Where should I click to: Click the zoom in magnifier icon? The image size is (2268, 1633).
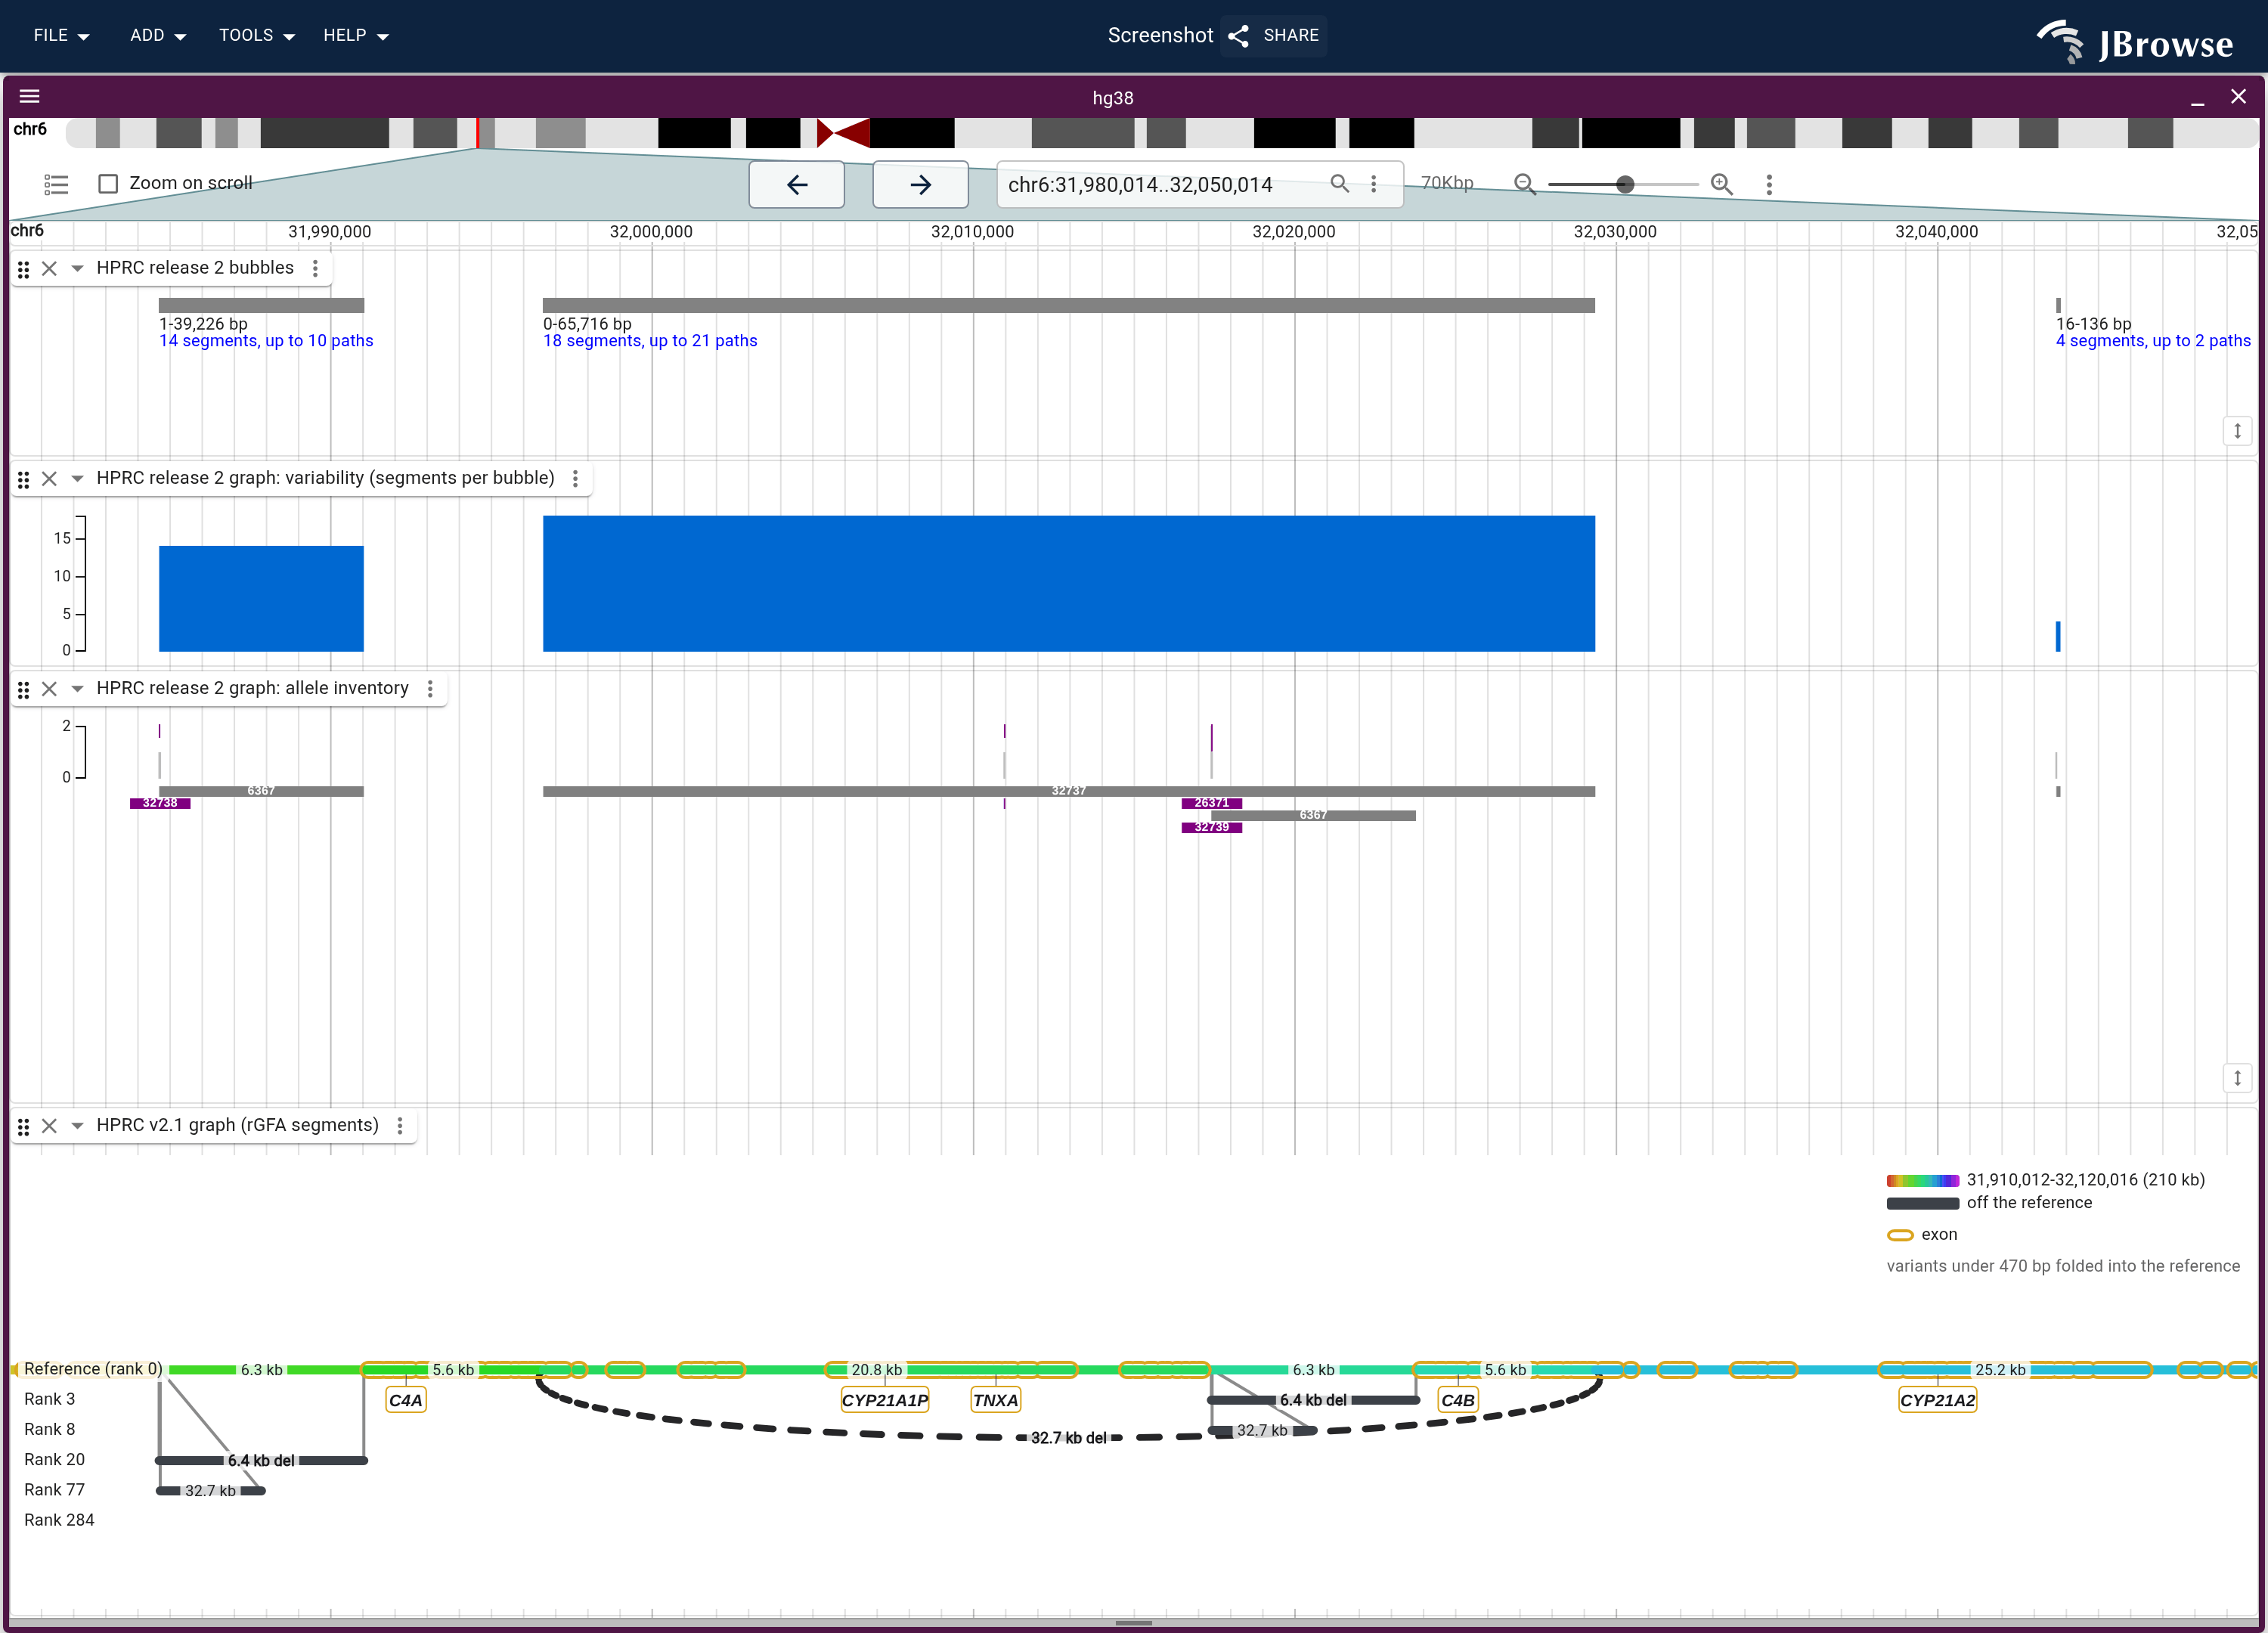click(x=1721, y=184)
